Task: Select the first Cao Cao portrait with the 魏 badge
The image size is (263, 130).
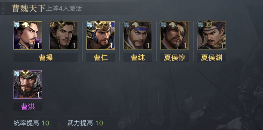Action: pyautogui.click(x=28, y=35)
